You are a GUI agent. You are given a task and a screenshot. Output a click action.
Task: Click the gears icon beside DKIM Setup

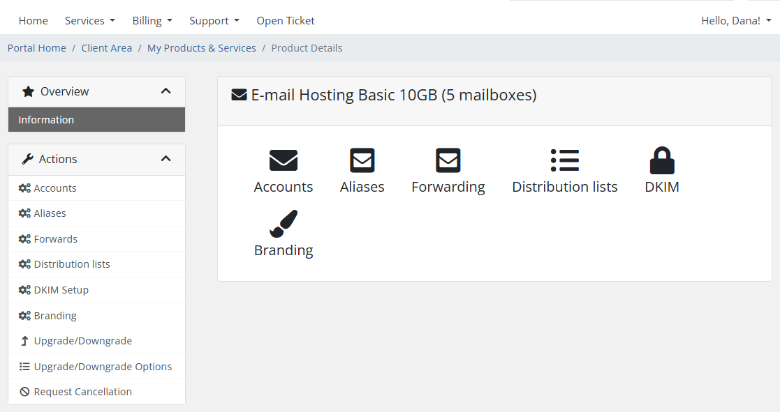point(24,290)
